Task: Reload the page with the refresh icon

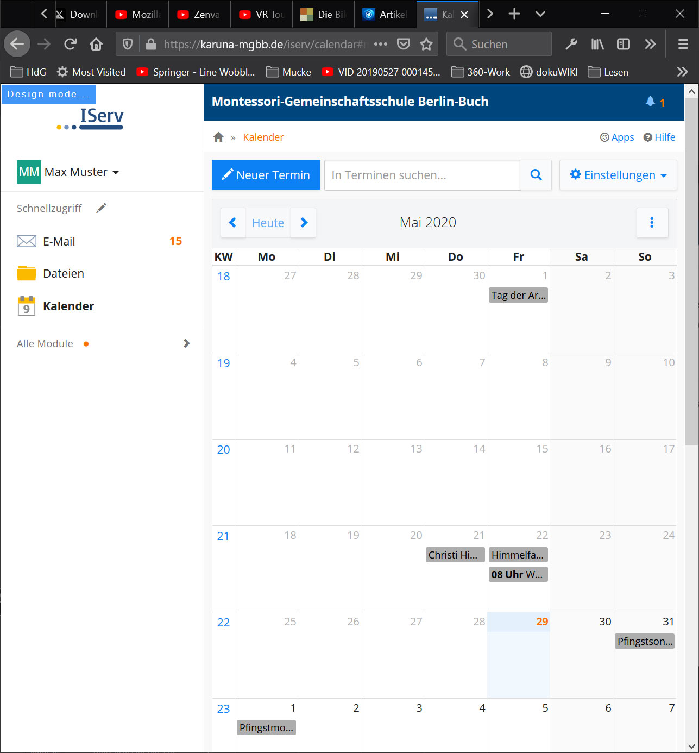Action: (x=70, y=44)
